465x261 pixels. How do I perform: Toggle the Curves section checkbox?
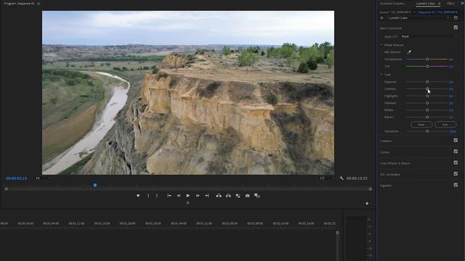[456, 152]
